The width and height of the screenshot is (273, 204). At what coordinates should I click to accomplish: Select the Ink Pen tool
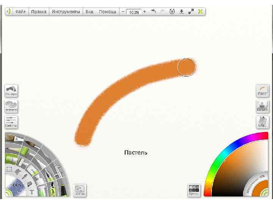pos(64,188)
